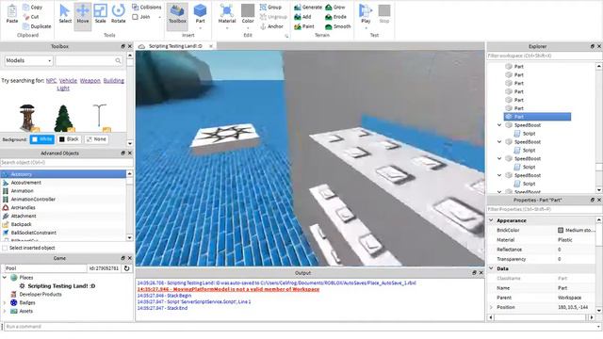Viewport: 603px width, 339px height.
Task: Set toolbox background to None
Action: pos(96,139)
